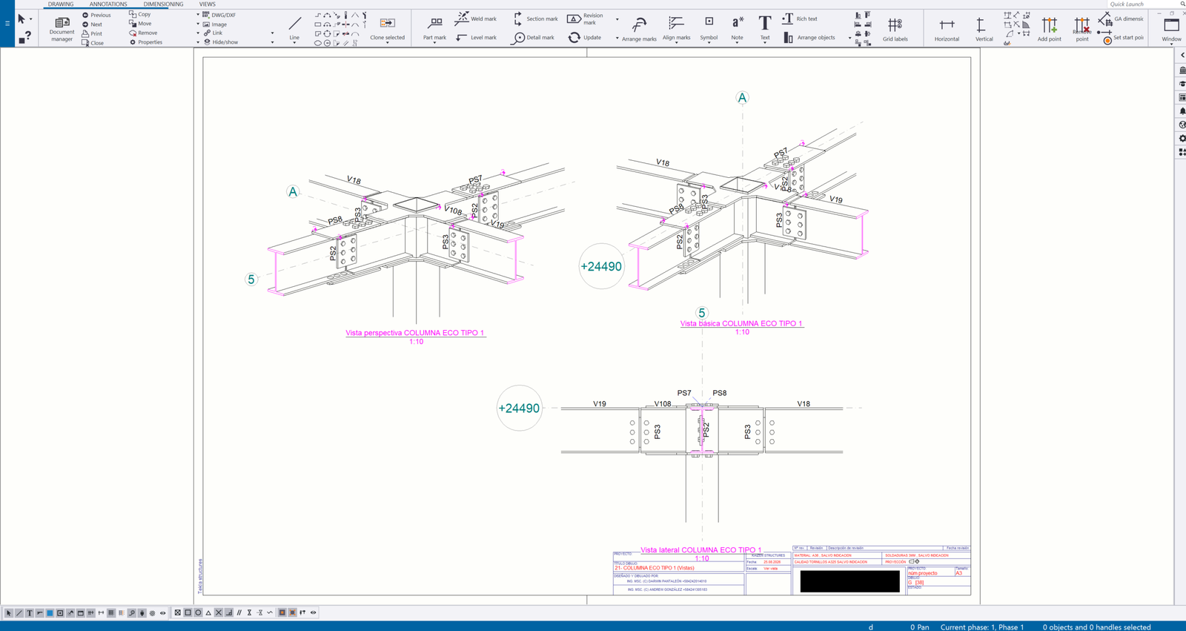Toggle select marks switch in bottom toolbar

pyautogui.click(x=40, y=612)
